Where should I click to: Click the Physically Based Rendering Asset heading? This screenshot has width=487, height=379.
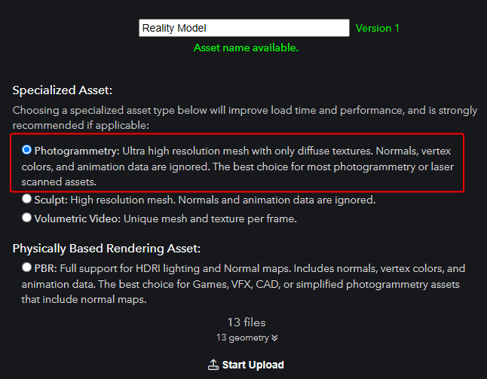tap(106, 249)
